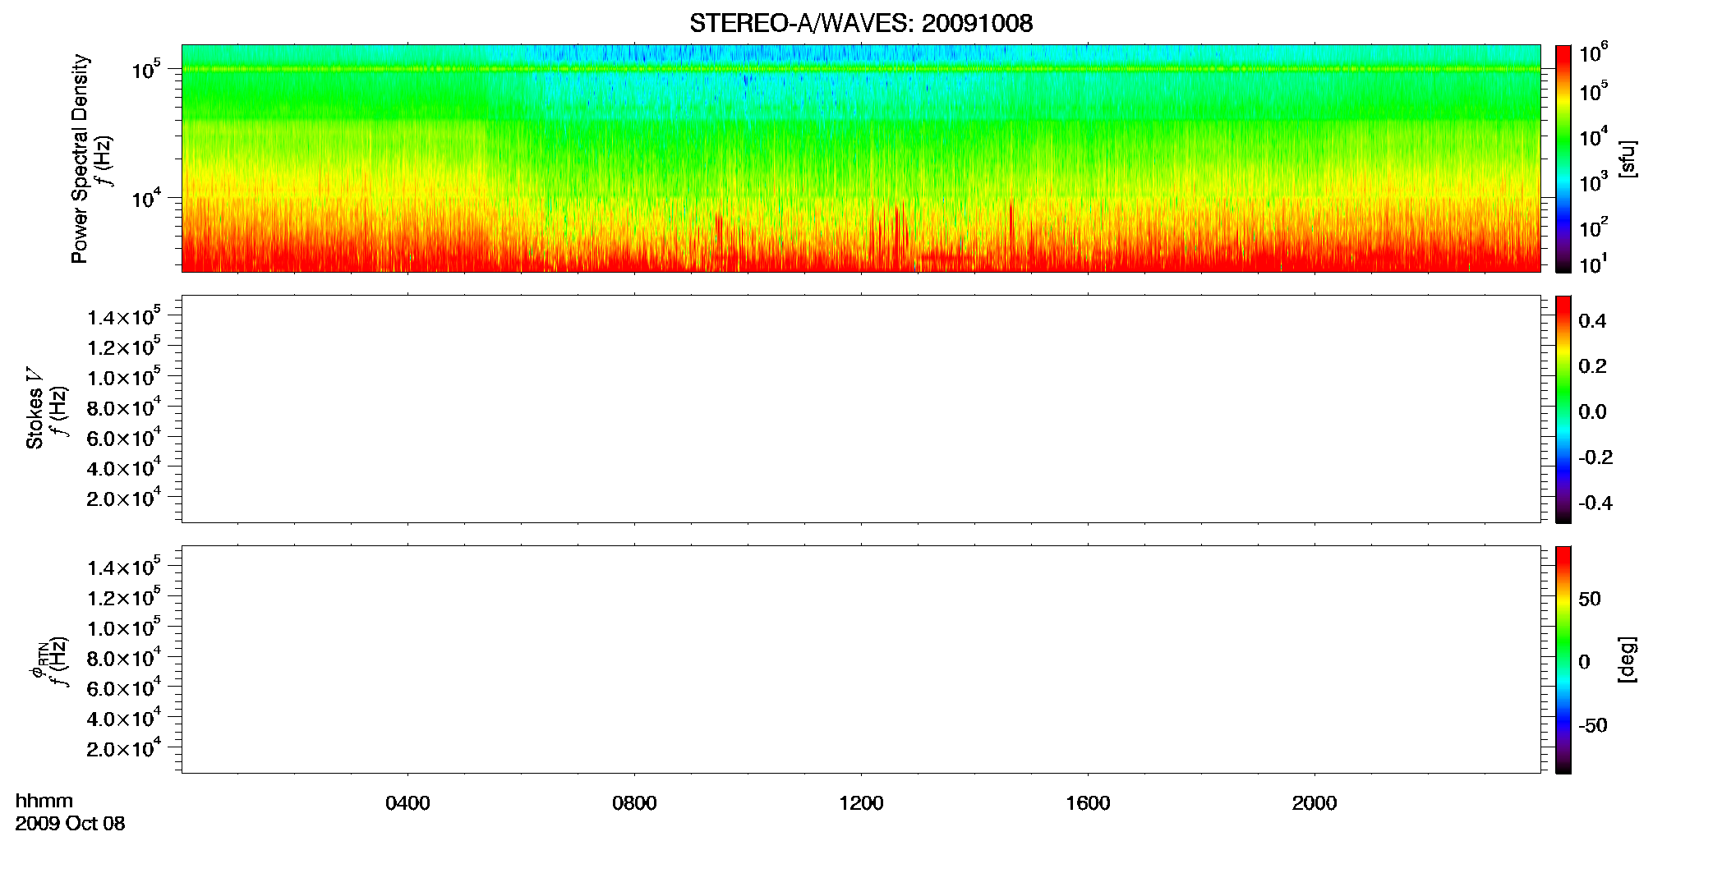The height and width of the screenshot is (887, 1722).
Task: Click the 2009 Oct 08 date label
Action: 70,824
